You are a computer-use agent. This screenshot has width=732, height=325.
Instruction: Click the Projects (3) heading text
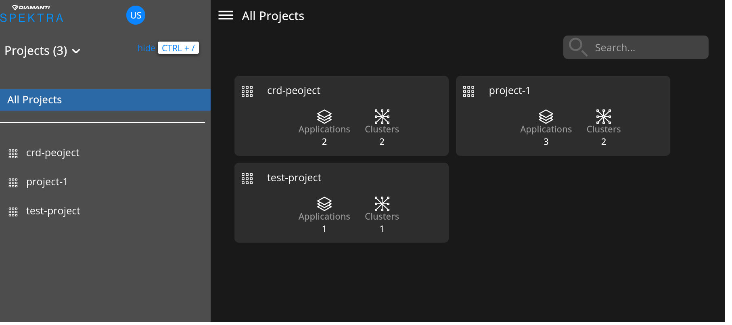tap(36, 51)
